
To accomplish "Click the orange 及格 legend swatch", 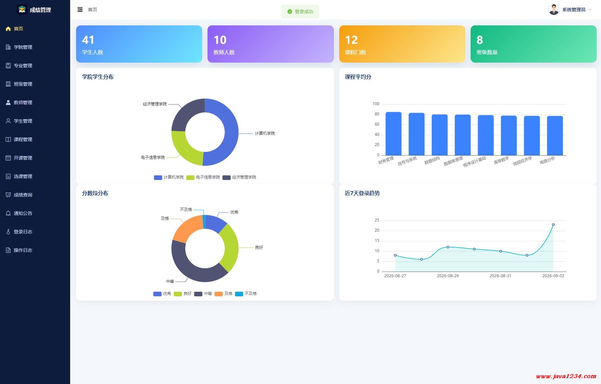I will 219,294.
